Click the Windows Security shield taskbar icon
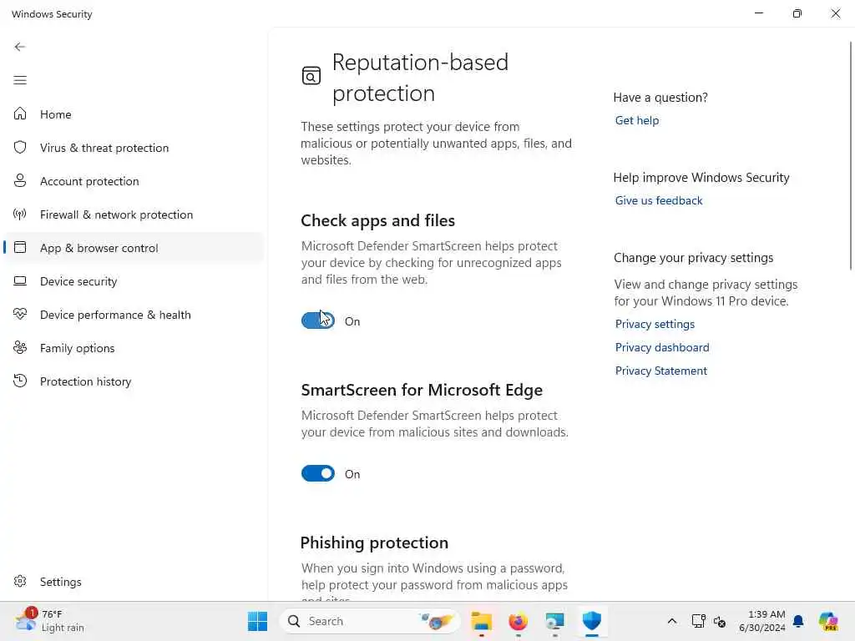The width and height of the screenshot is (855, 641). click(x=592, y=621)
